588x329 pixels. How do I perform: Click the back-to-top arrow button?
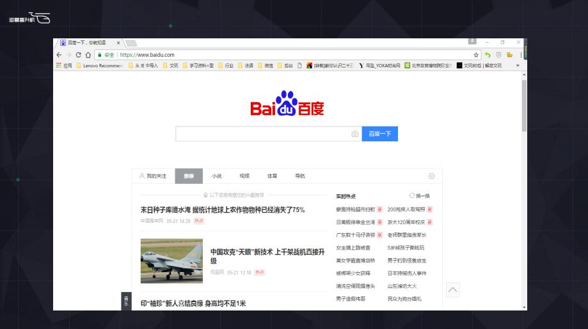tap(452, 289)
